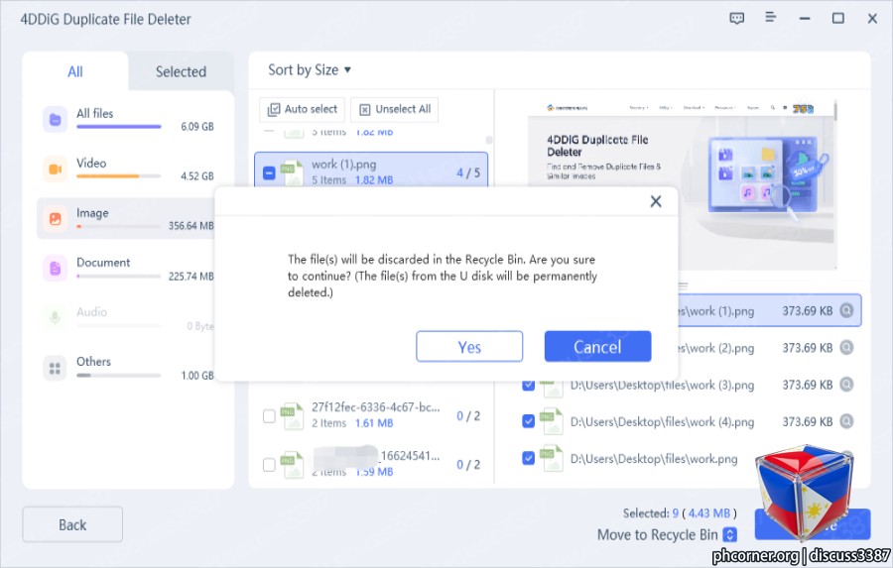Open the Sort by Size dropdown
Image resolution: width=893 pixels, height=568 pixels.
pyautogui.click(x=310, y=70)
